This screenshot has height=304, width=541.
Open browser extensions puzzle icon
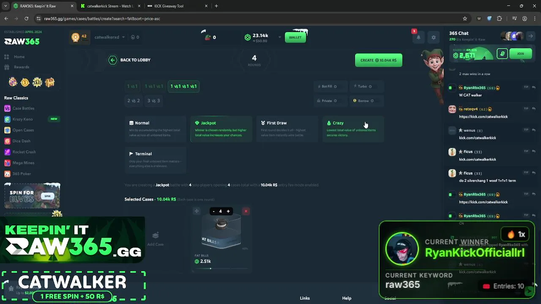[x=499, y=19]
